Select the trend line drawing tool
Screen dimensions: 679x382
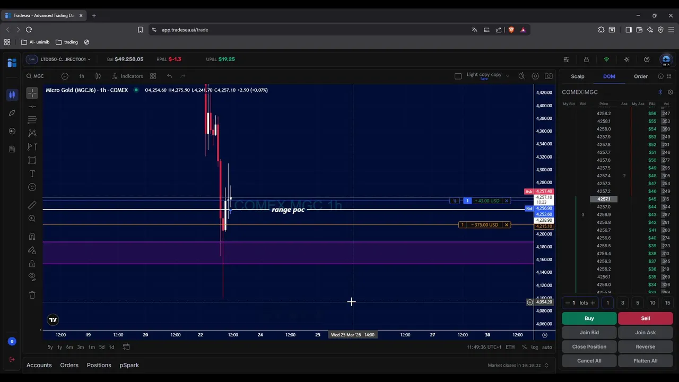coord(32,107)
